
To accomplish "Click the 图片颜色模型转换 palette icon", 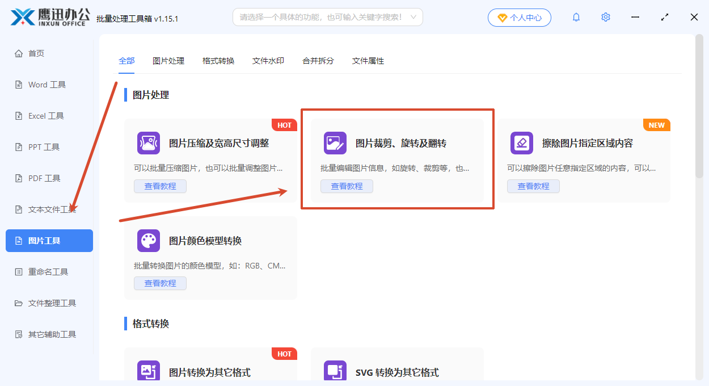I will point(149,241).
